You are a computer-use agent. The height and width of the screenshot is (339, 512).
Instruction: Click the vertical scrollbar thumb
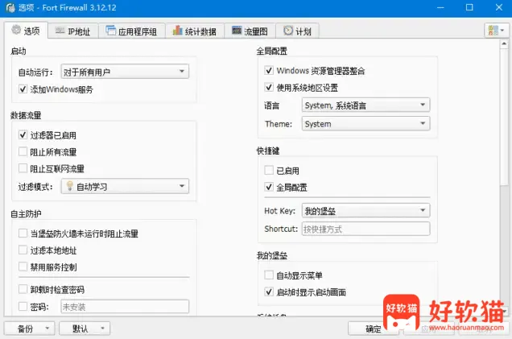(504, 118)
